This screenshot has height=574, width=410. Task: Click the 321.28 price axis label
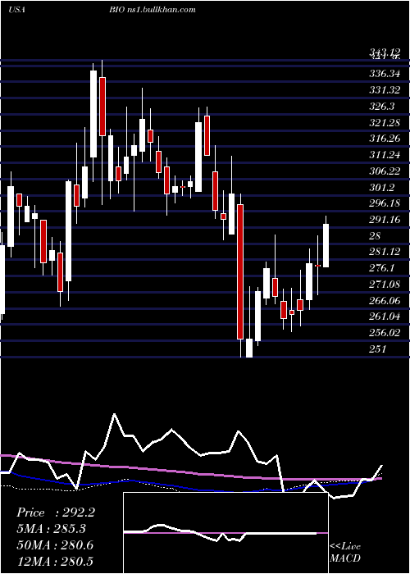(x=385, y=123)
